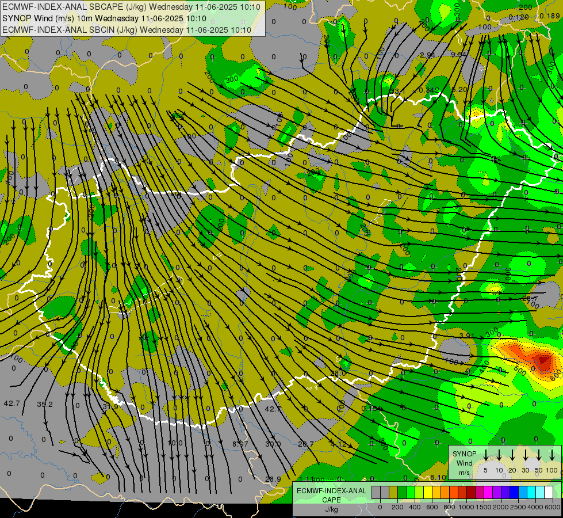
Task: Click the 50 m/s wind arrow in legend
Action: (539, 455)
